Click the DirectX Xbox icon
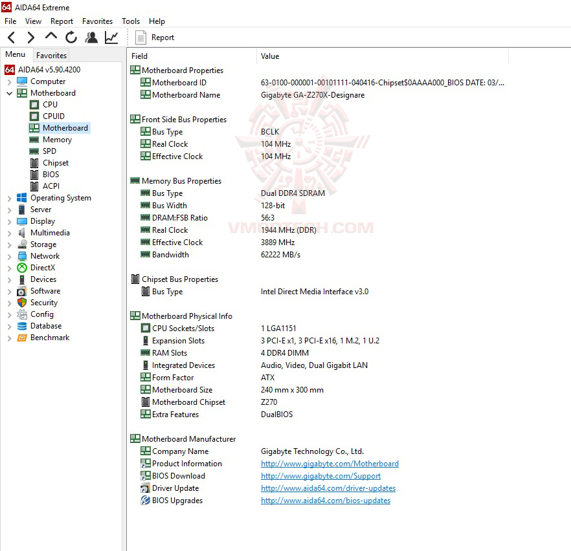Image resolution: width=571 pixels, height=551 pixels. tap(22, 268)
